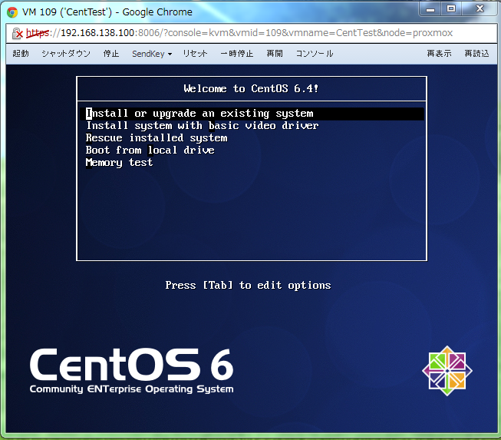Close the Chrome window

click(x=480, y=9)
